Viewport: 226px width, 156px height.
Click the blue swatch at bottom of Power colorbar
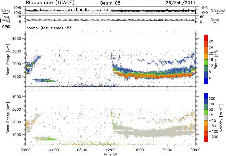coord(206,81)
